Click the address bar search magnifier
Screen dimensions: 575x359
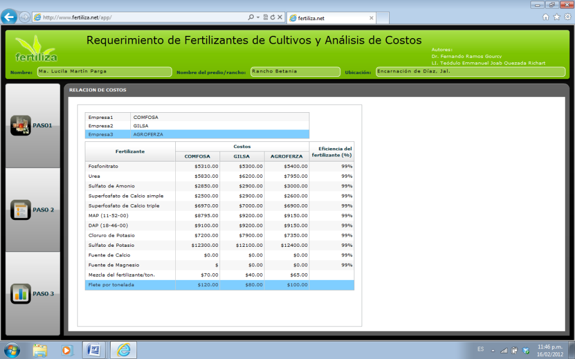251,17
